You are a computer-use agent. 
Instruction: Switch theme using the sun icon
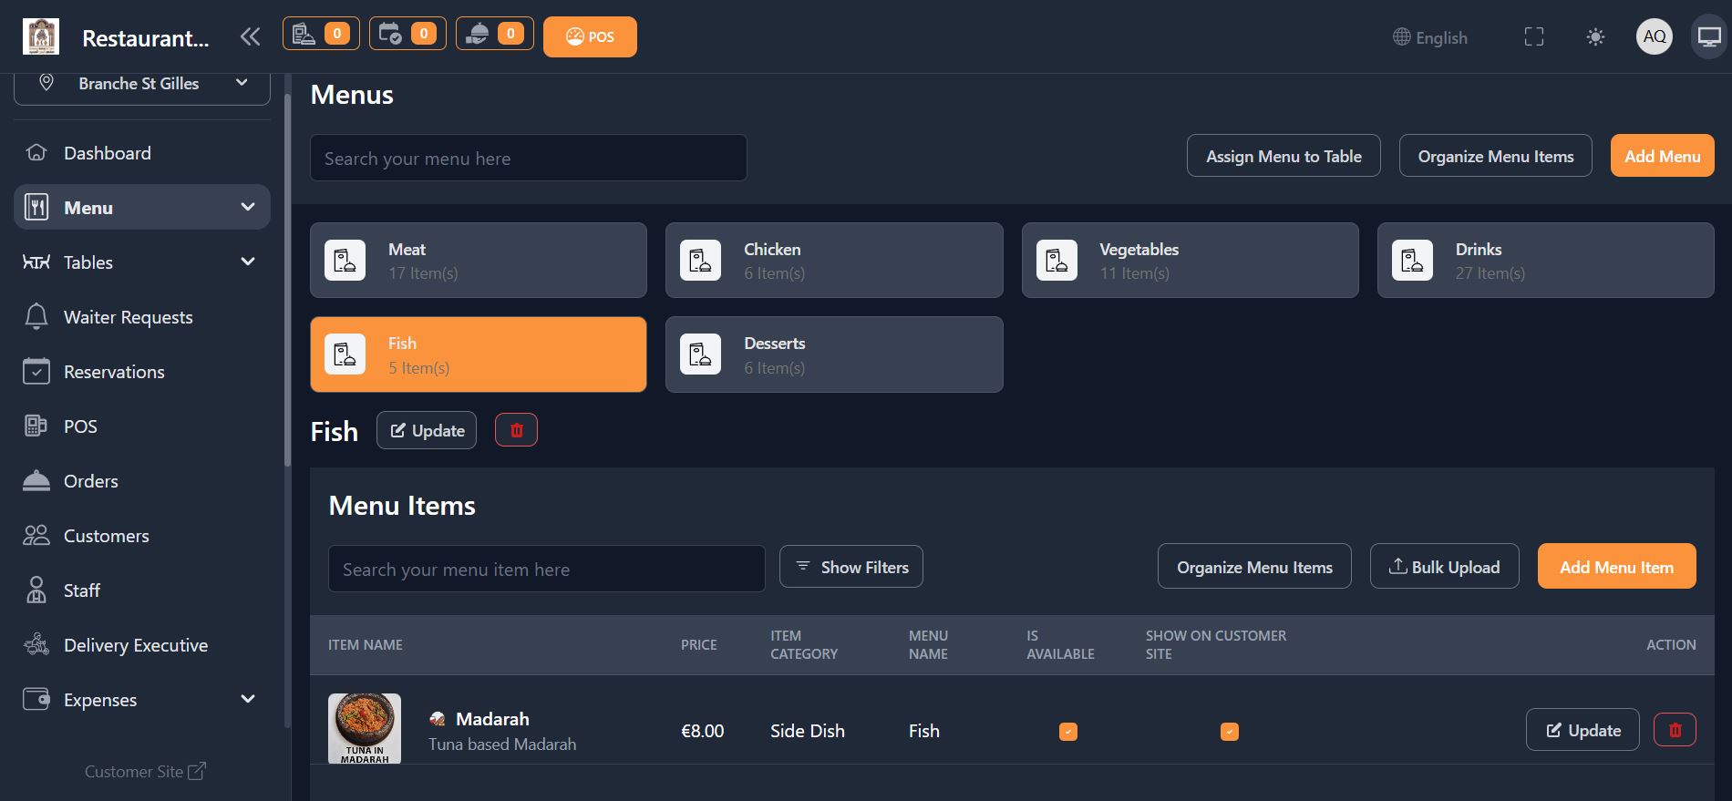tap(1595, 36)
